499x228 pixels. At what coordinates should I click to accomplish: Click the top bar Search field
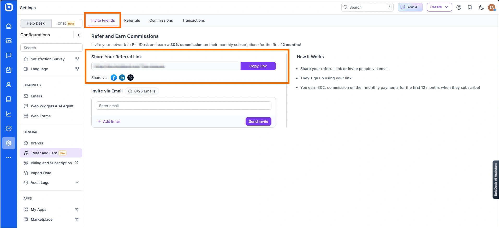pyautogui.click(x=367, y=7)
